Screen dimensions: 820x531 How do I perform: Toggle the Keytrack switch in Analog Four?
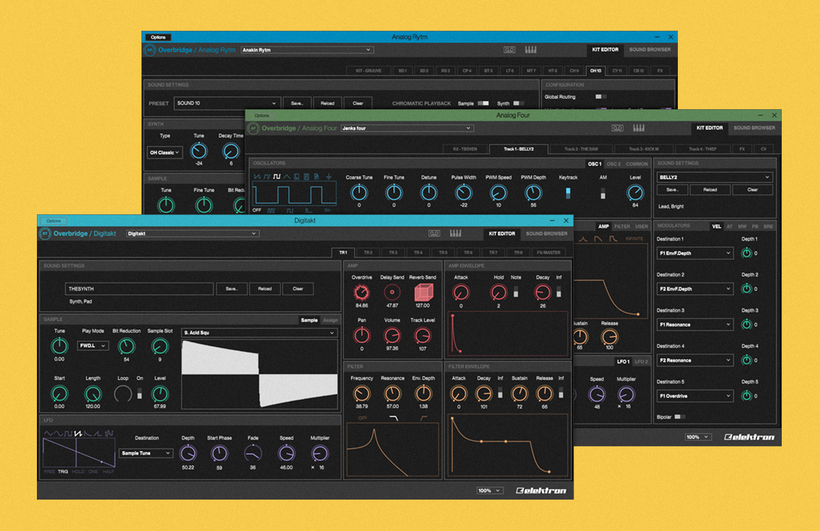[568, 195]
